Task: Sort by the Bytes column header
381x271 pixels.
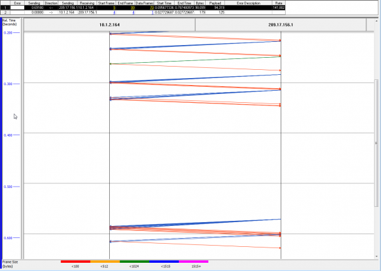Action: 200,3
